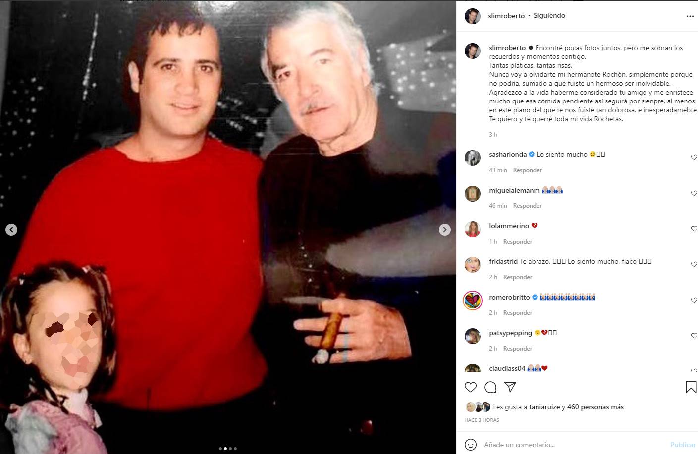Reply to miguelalemanm's comment

click(x=527, y=206)
